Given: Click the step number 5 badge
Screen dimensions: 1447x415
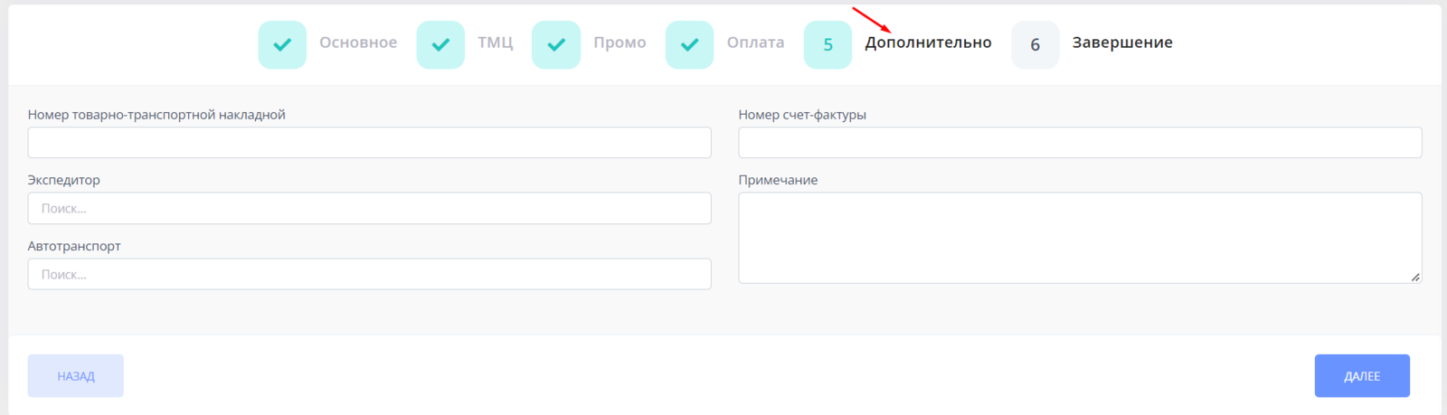Looking at the screenshot, I should coord(828,44).
